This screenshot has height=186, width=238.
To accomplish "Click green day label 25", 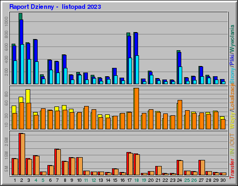I will (187, 180).
